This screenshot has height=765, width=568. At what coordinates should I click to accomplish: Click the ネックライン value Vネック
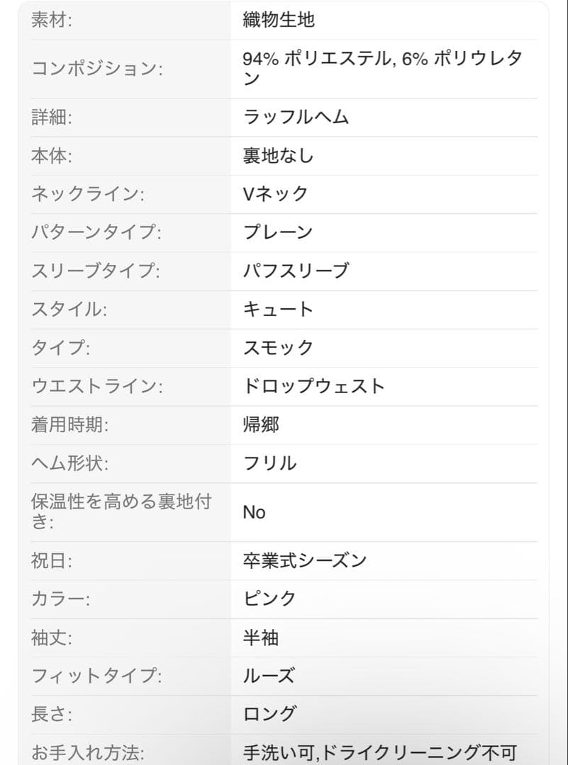pyautogui.click(x=275, y=194)
